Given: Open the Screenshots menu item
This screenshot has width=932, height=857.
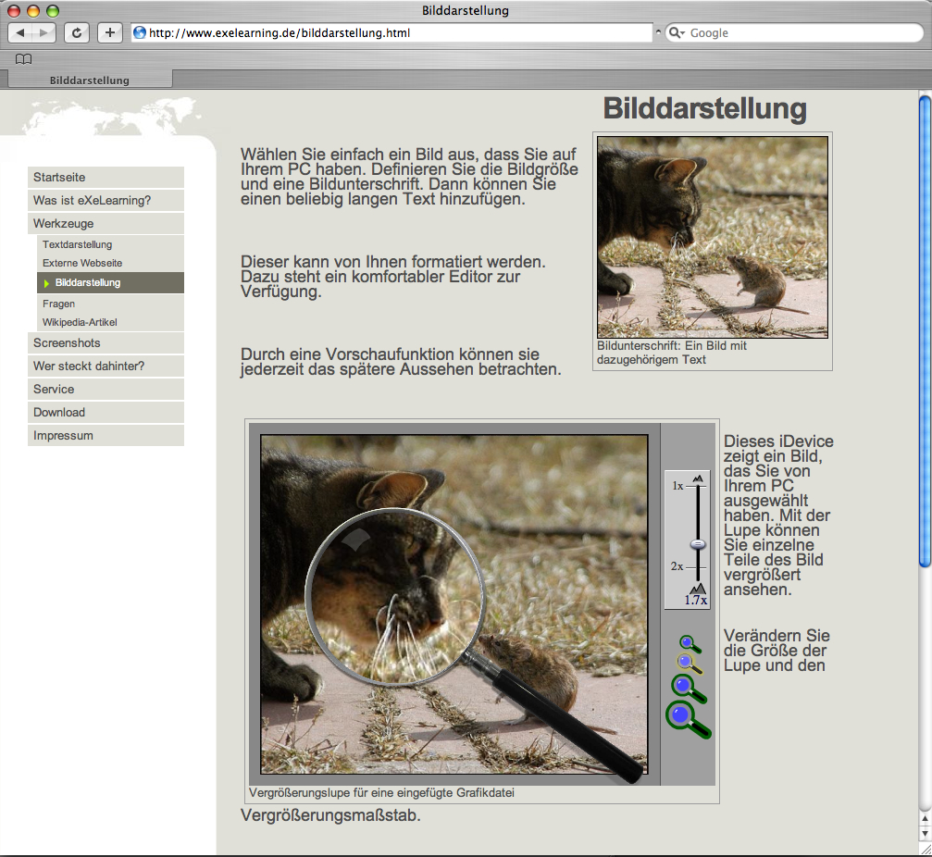Looking at the screenshot, I should 106,343.
